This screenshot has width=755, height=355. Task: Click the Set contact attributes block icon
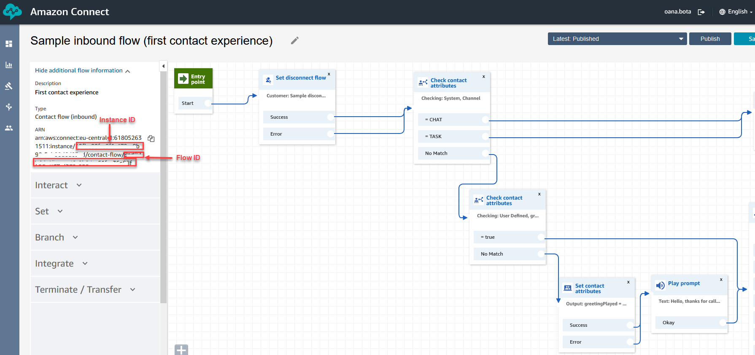(568, 288)
